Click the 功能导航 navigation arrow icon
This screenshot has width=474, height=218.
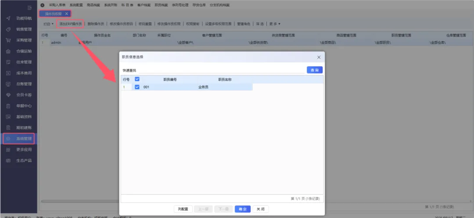click(8, 19)
